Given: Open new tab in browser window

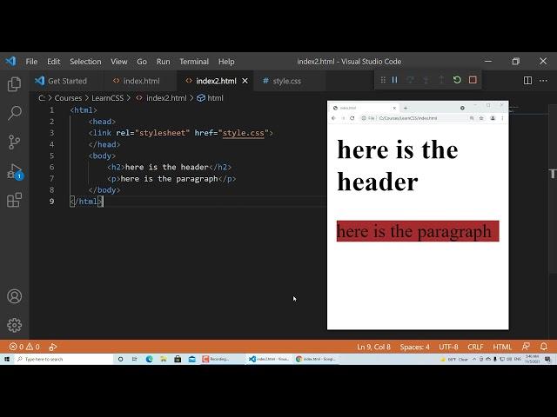Looking at the screenshot, I should click(x=406, y=108).
